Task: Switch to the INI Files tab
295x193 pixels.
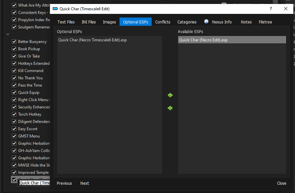Action: pyautogui.click(x=89, y=22)
